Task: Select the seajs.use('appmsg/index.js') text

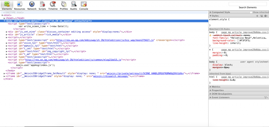Action: (x=35, y=65)
